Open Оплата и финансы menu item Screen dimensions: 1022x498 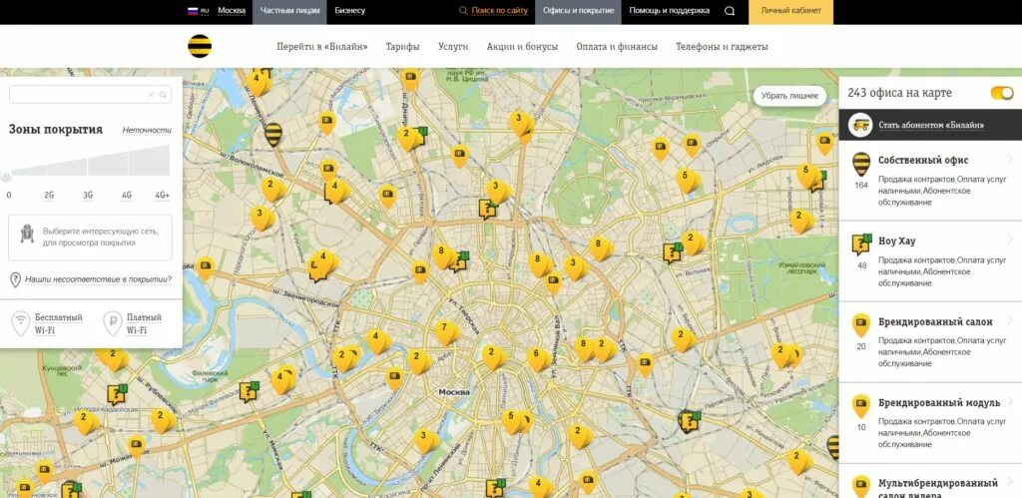pyautogui.click(x=617, y=47)
